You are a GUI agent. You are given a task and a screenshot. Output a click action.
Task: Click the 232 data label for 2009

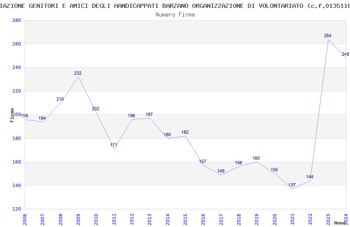pyautogui.click(x=78, y=73)
